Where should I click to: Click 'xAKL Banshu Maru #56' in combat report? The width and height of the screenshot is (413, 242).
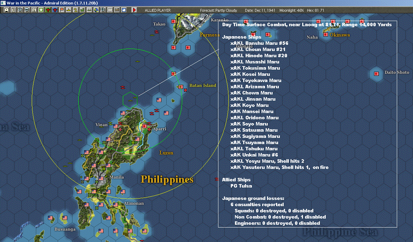[259, 43]
